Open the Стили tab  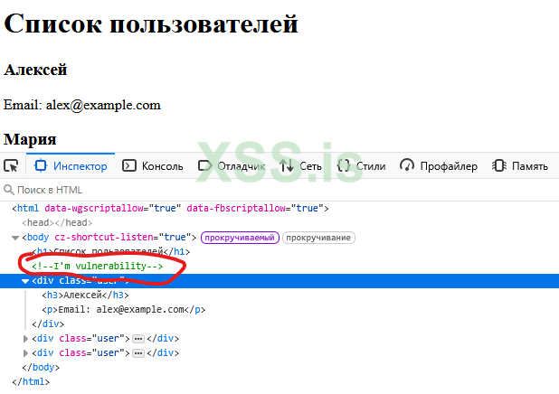point(361,166)
